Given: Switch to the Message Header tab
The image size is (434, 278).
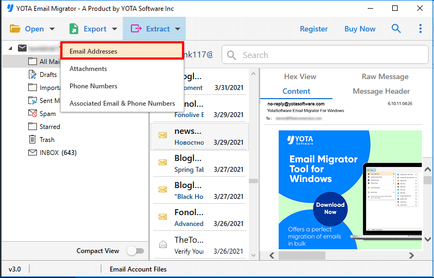Looking at the screenshot, I should coord(381,92).
